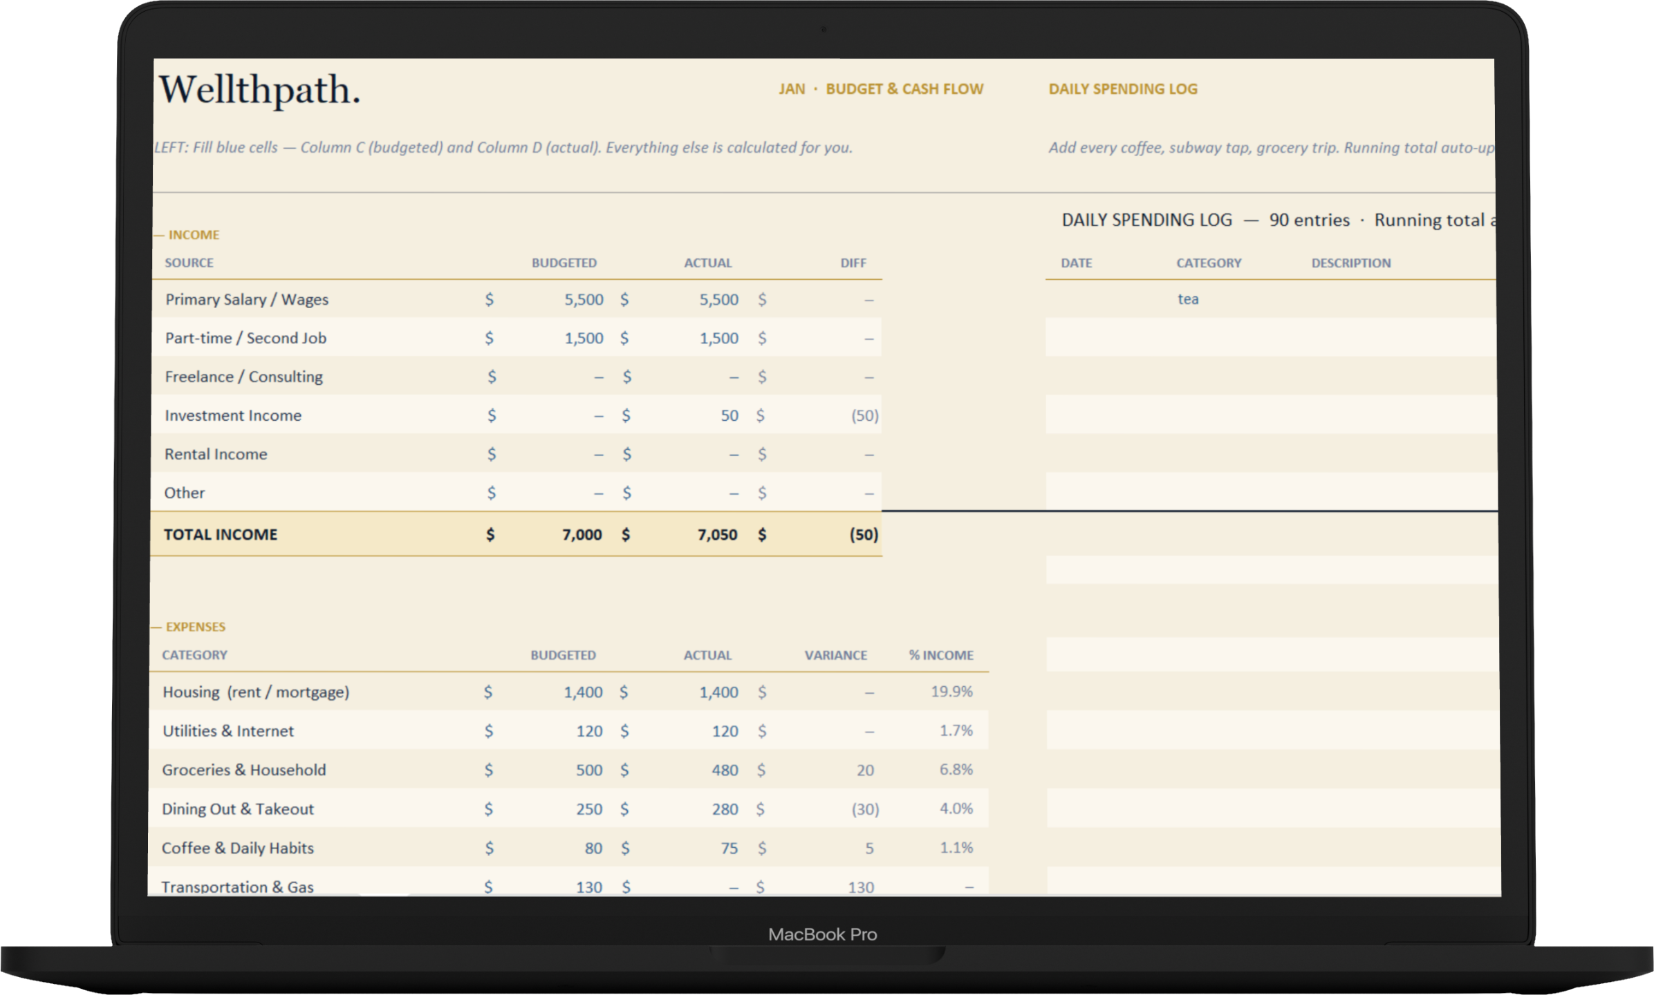Image resolution: width=1654 pixels, height=995 pixels.
Task: Click actual 5,500 for Primary Salary / Wages
Action: click(x=718, y=299)
